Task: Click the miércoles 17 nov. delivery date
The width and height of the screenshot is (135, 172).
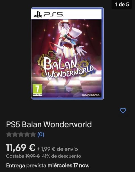Action: [68, 165]
